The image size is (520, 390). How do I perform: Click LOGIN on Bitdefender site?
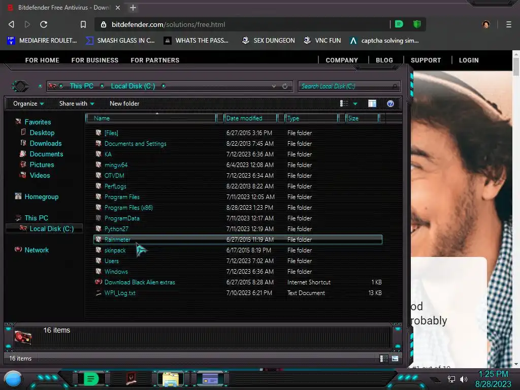pyautogui.click(x=469, y=60)
